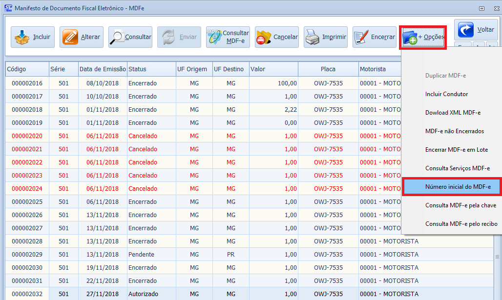Open MDF-e não Encerrados option
502x300 pixels.
pos(455,131)
